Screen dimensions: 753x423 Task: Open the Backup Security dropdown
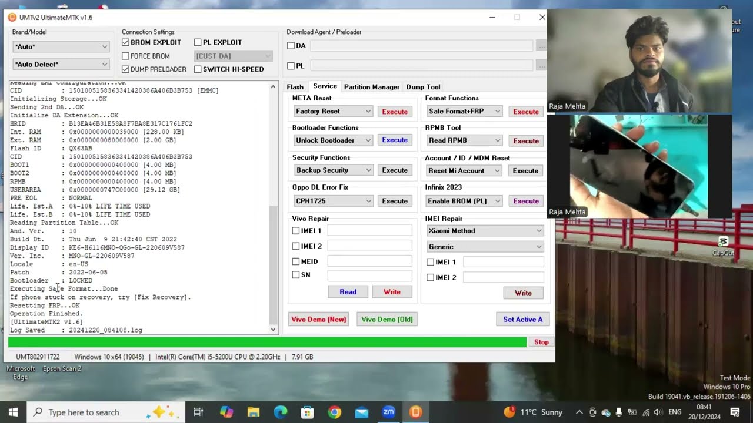tap(333, 170)
